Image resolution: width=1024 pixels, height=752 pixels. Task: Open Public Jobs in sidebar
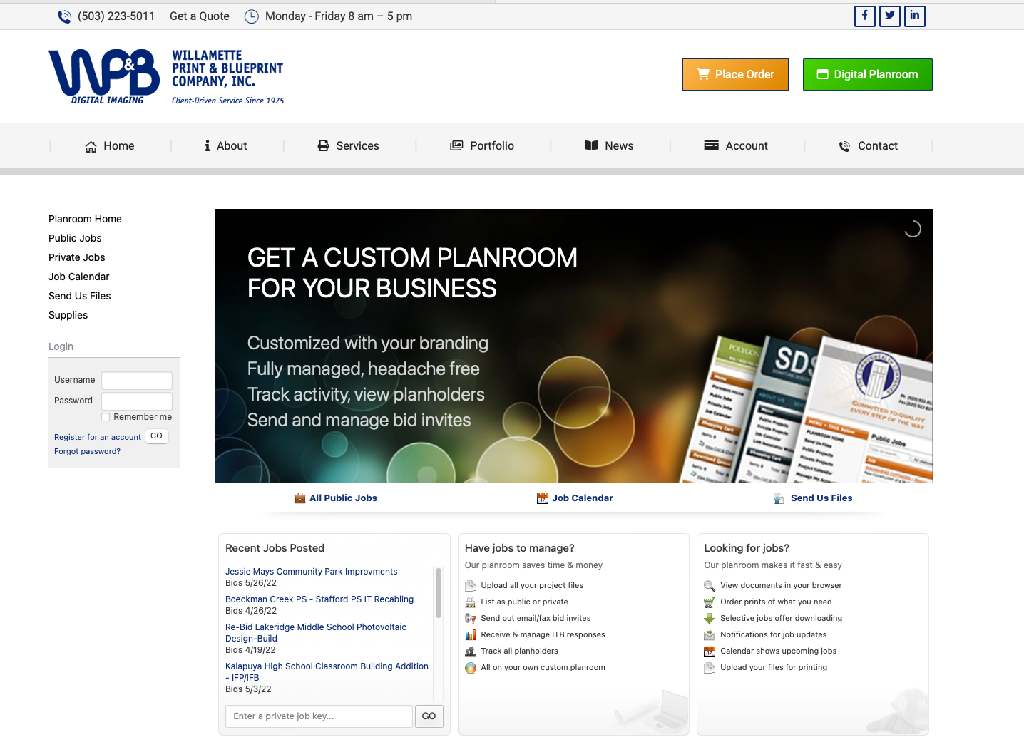coord(75,238)
